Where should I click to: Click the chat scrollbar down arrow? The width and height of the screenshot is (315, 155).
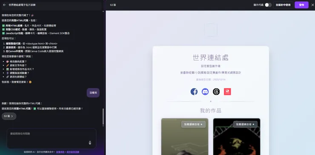click(103, 126)
